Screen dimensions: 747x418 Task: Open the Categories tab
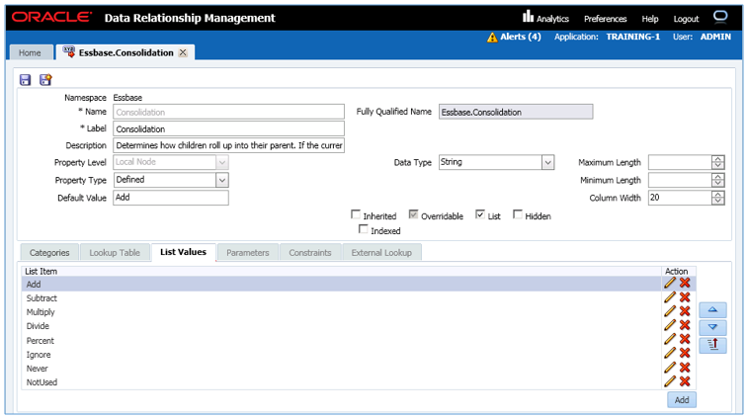coord(49,253)
